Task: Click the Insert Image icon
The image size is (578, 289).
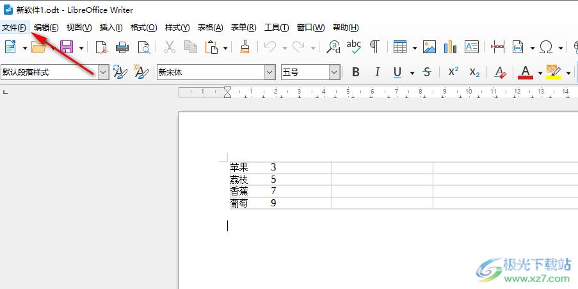Action: (429, 47)
